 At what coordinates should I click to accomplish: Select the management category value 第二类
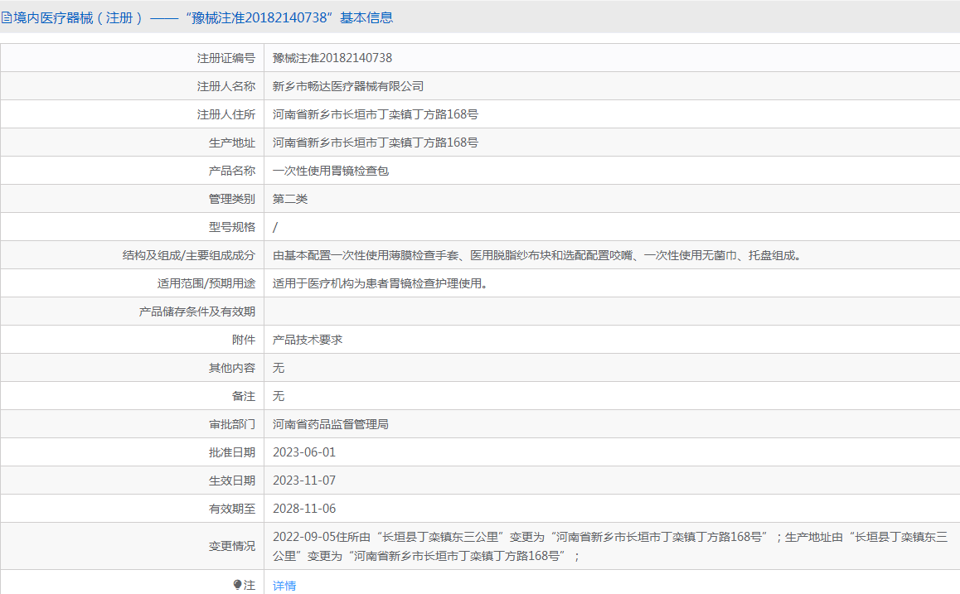tap(290, 199)
